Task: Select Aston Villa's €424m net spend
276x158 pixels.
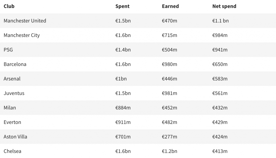Action: tap(220, 137)
